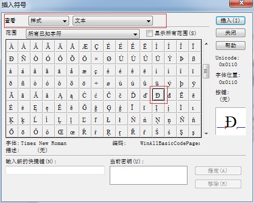This screenshot has height=203, width=254.
Task: Click the 插入(I) button
Action: pos(231,21)
